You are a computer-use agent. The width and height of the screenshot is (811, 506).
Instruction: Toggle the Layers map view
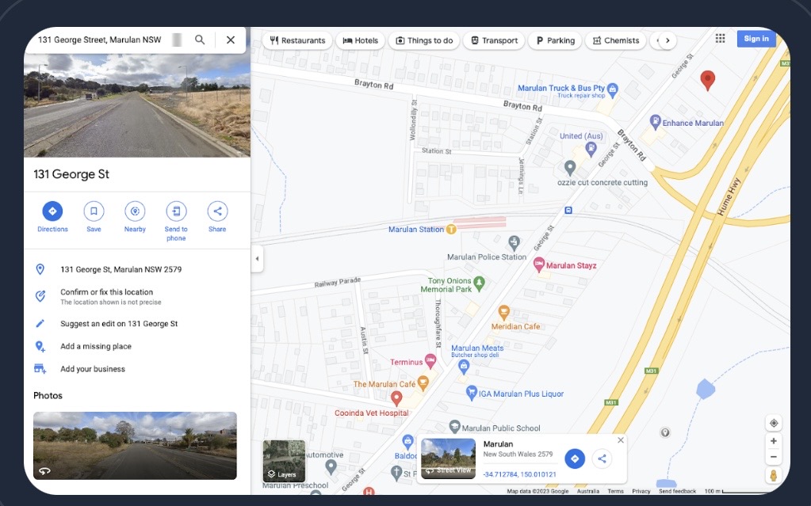(x=284, y=461)
